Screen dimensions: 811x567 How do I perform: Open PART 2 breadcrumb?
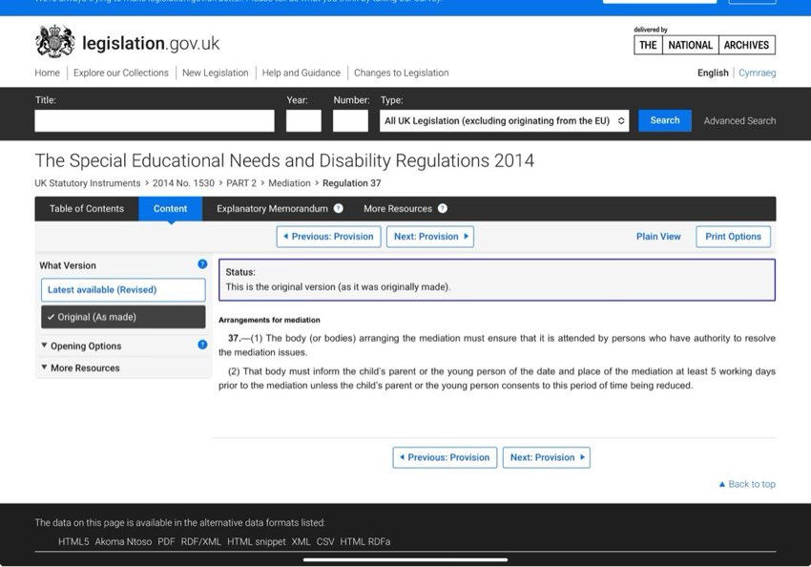pyautogui.click(x=241, y=183)
